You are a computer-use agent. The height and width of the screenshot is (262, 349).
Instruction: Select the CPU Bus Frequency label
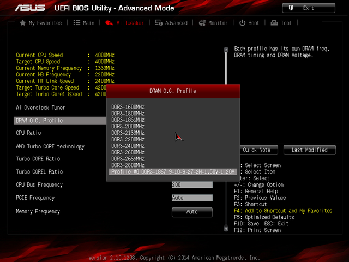[39, 185]
